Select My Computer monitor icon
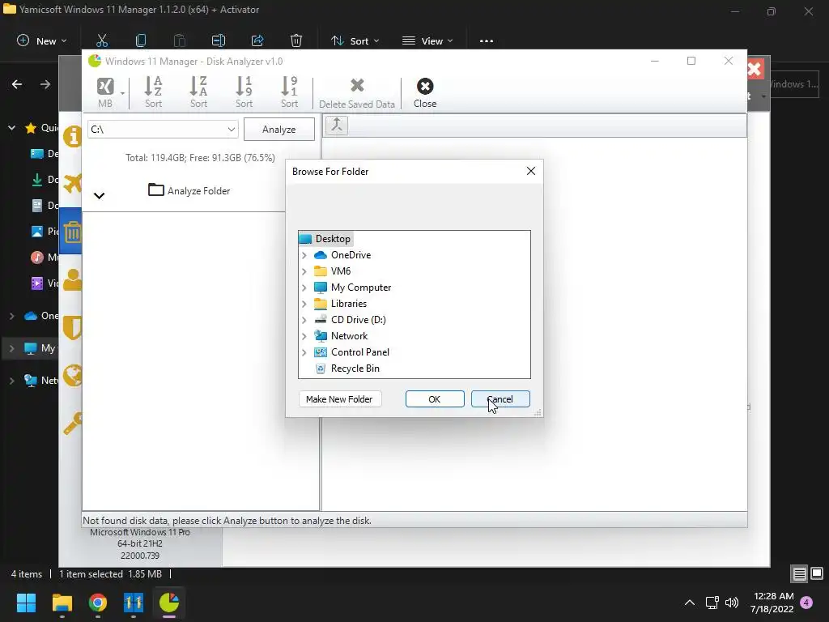 (321, 288)
